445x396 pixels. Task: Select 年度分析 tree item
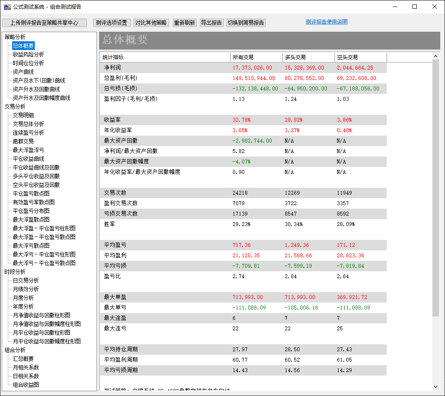[23, 306]
